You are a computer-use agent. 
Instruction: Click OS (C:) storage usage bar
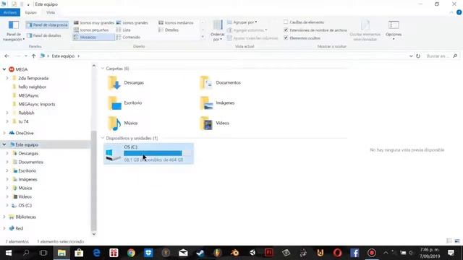click(x=157, y=153)
